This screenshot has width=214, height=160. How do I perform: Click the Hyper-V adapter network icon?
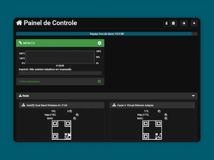click(114, 105)
